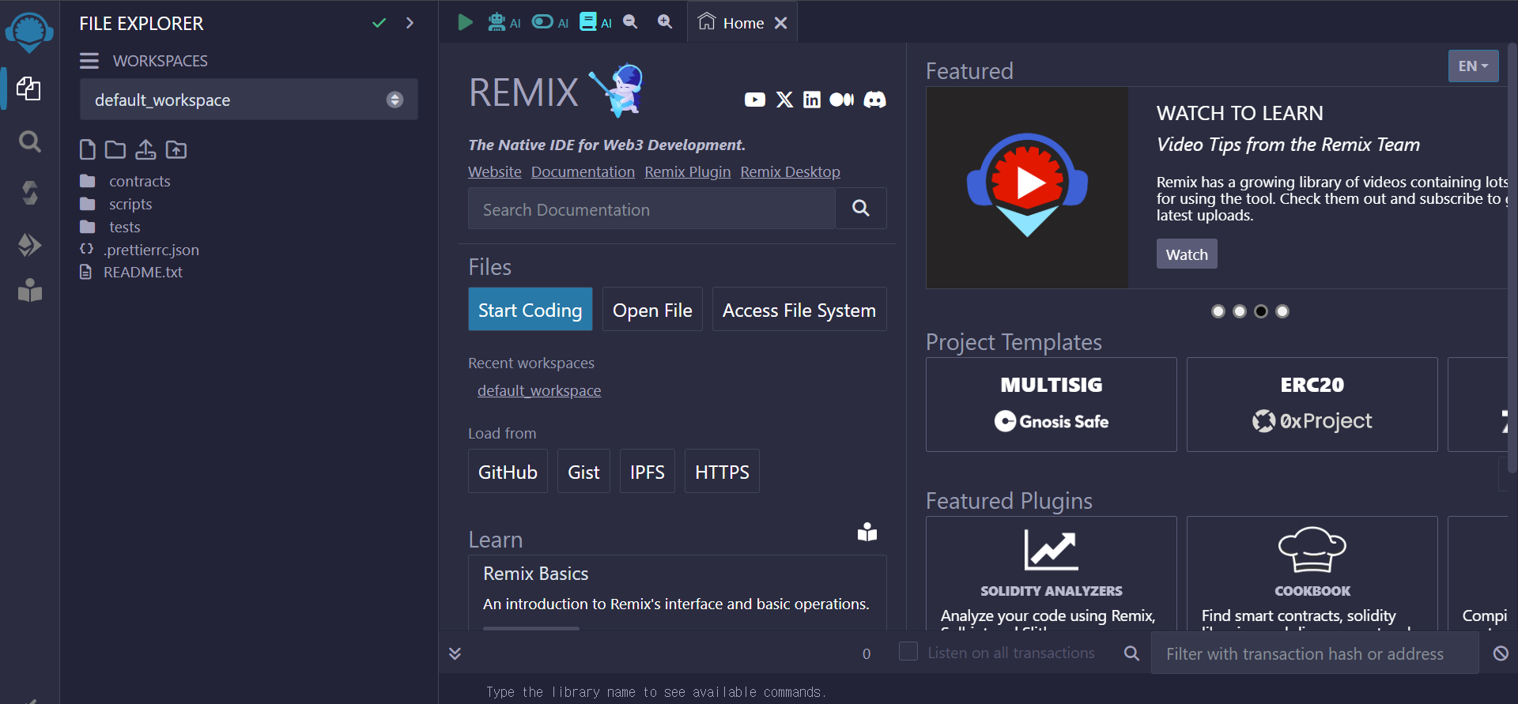Open Remix LinkedIn icon

click(x=812, y=100)
